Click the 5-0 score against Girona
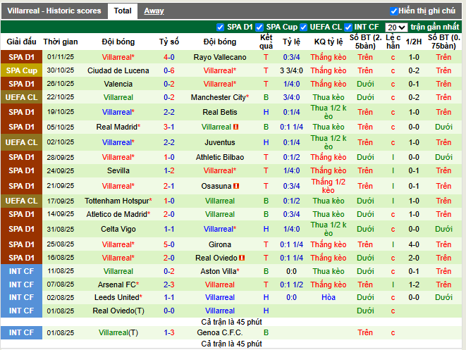 (x=168, y=244)
